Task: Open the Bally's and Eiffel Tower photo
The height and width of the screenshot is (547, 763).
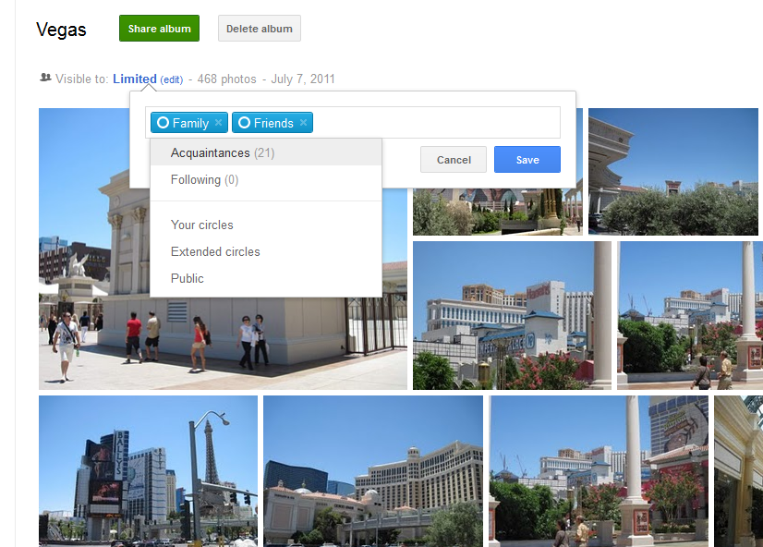Action: (148, 471)
